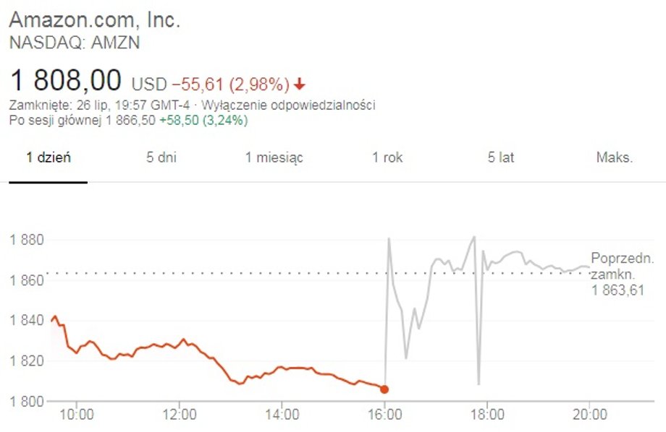666x432 pixels.
Task: Click the red down arrow icon
Action: 300,84
